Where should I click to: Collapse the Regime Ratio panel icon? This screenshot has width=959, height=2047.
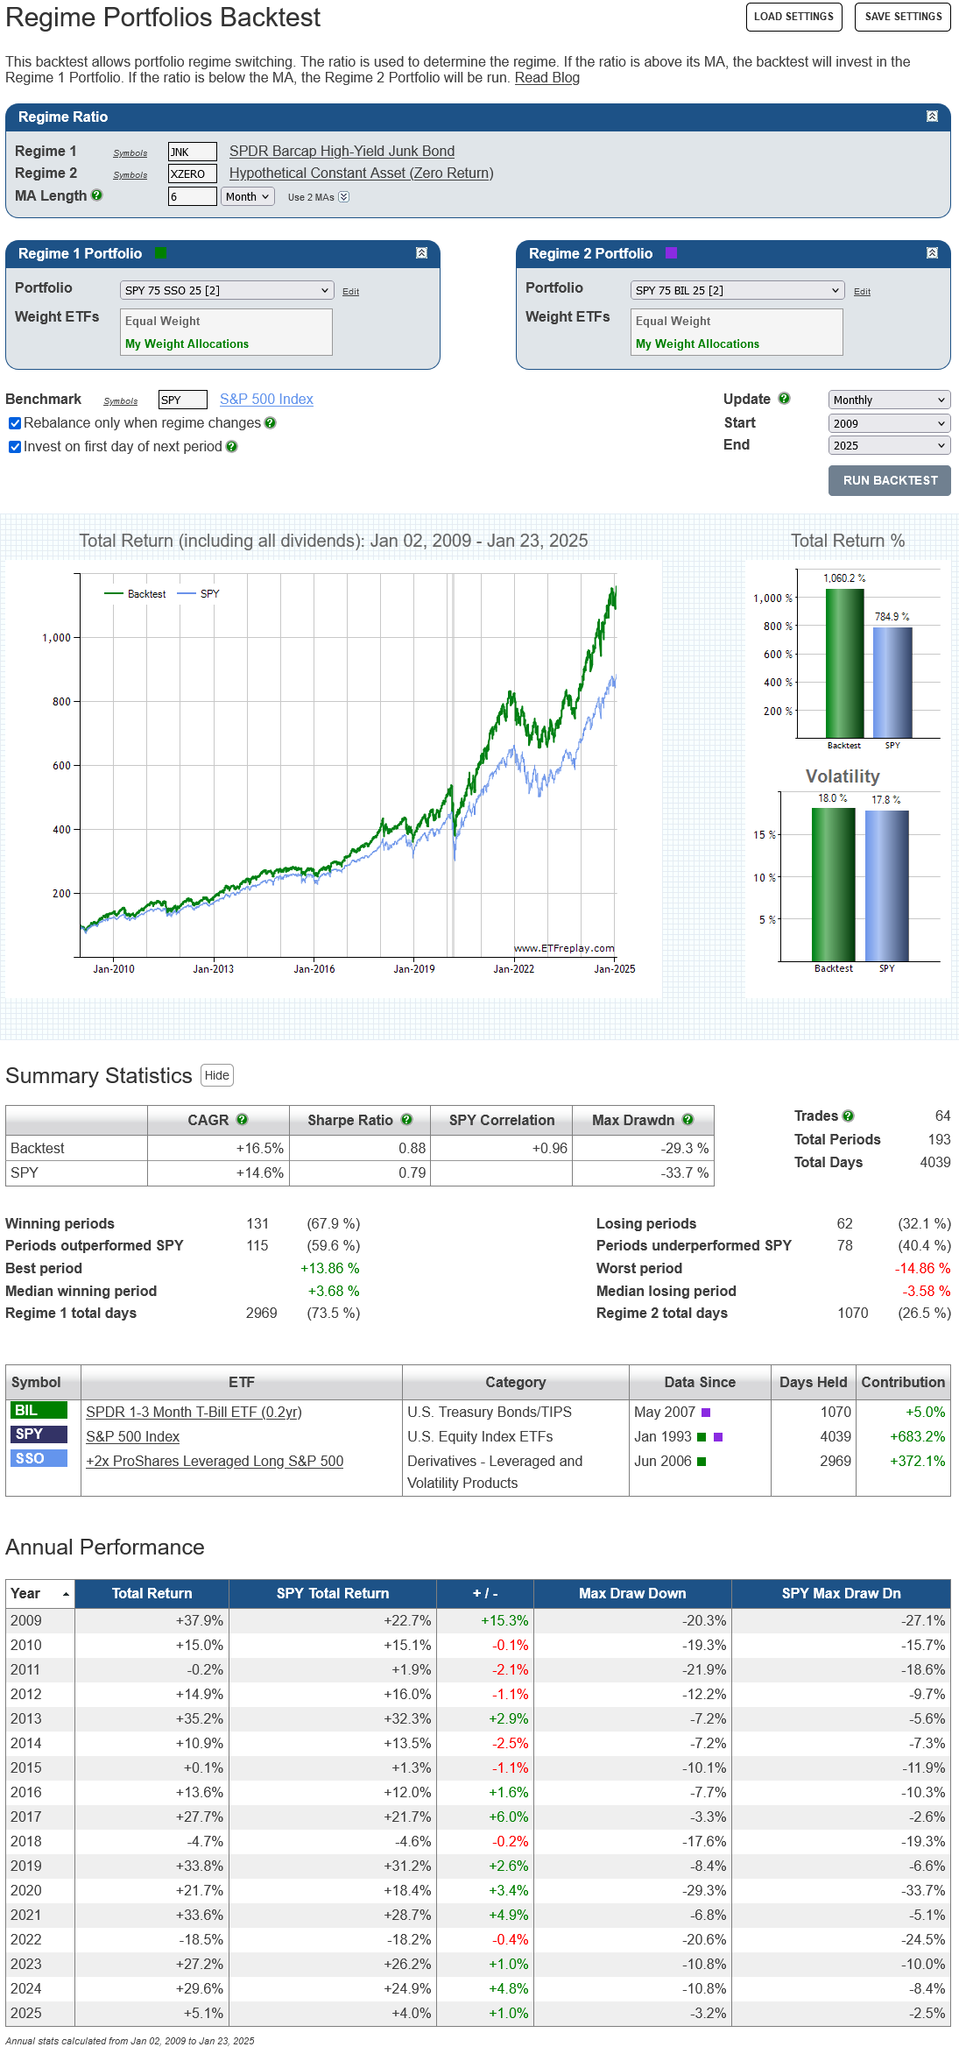coord(932,117)
